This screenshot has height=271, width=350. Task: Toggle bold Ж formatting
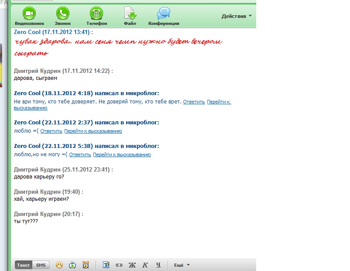coord(132,265)
